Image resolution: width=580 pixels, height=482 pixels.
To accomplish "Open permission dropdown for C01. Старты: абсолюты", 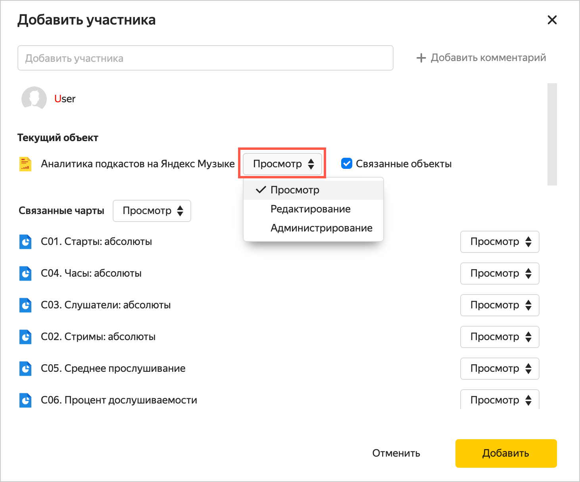I will click(499, 242).
